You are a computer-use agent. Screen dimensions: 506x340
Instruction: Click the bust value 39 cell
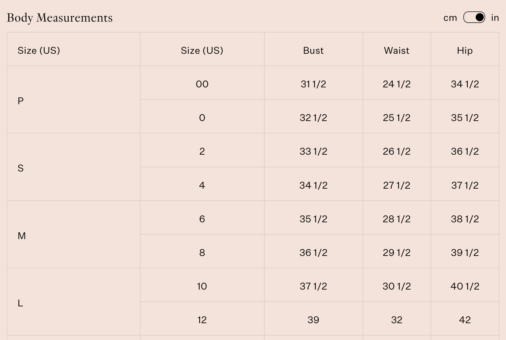point(313,320)
